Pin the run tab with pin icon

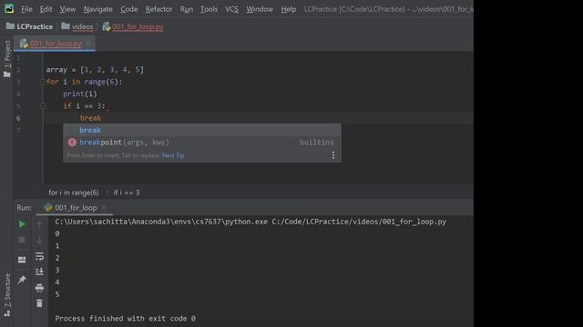22,279
